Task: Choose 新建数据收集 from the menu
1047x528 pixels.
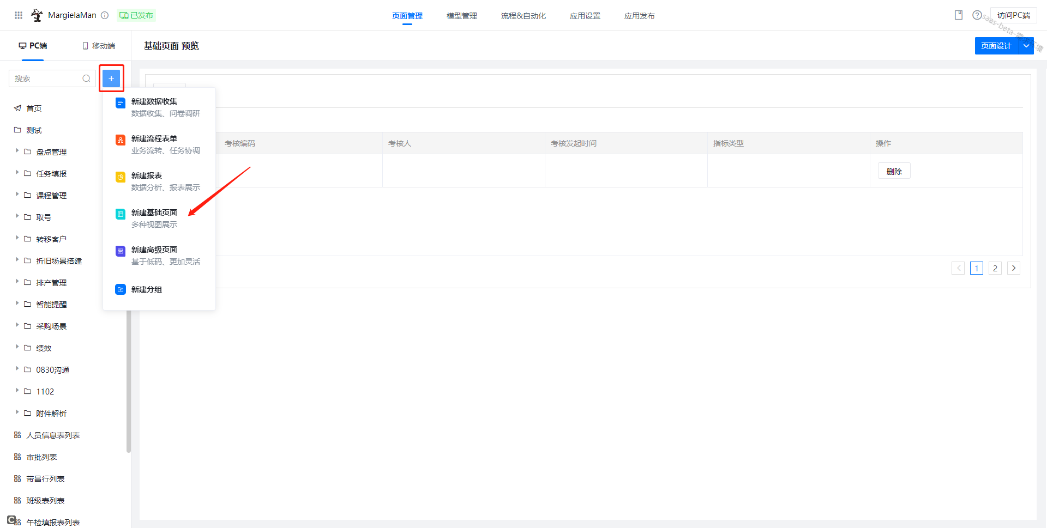Action: pos(159,107)
